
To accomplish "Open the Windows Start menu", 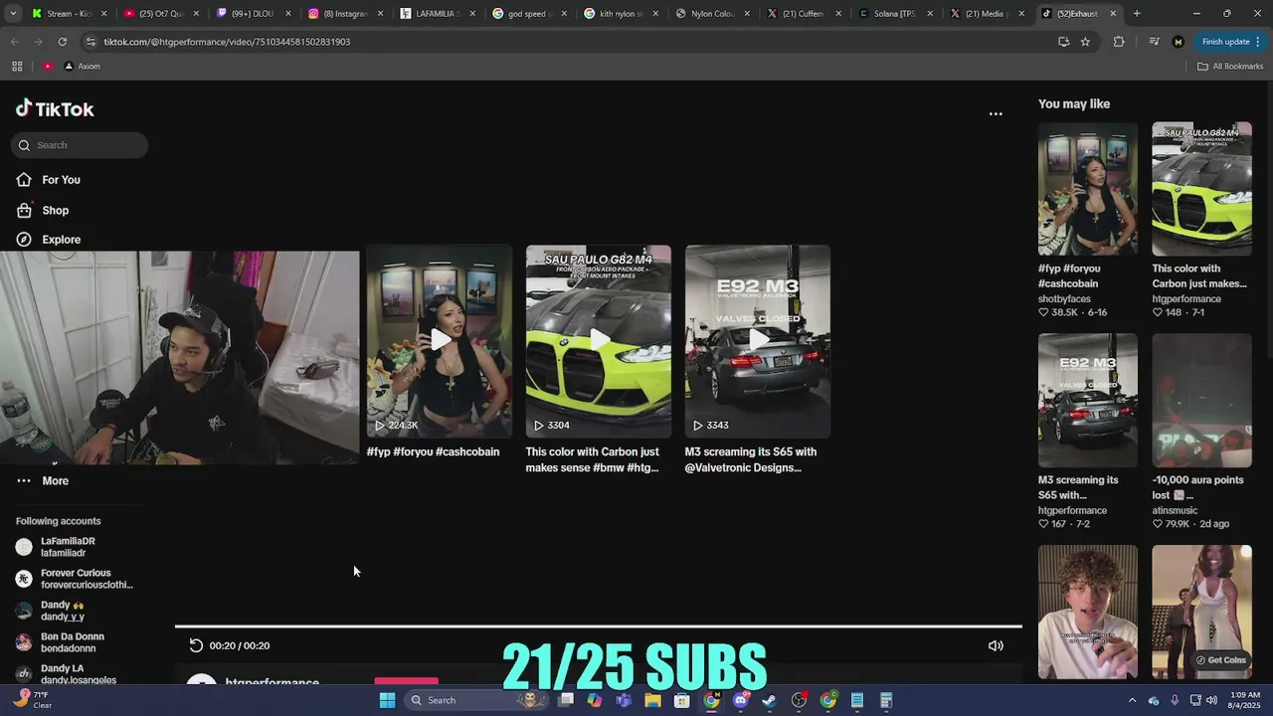I will 387,700.
